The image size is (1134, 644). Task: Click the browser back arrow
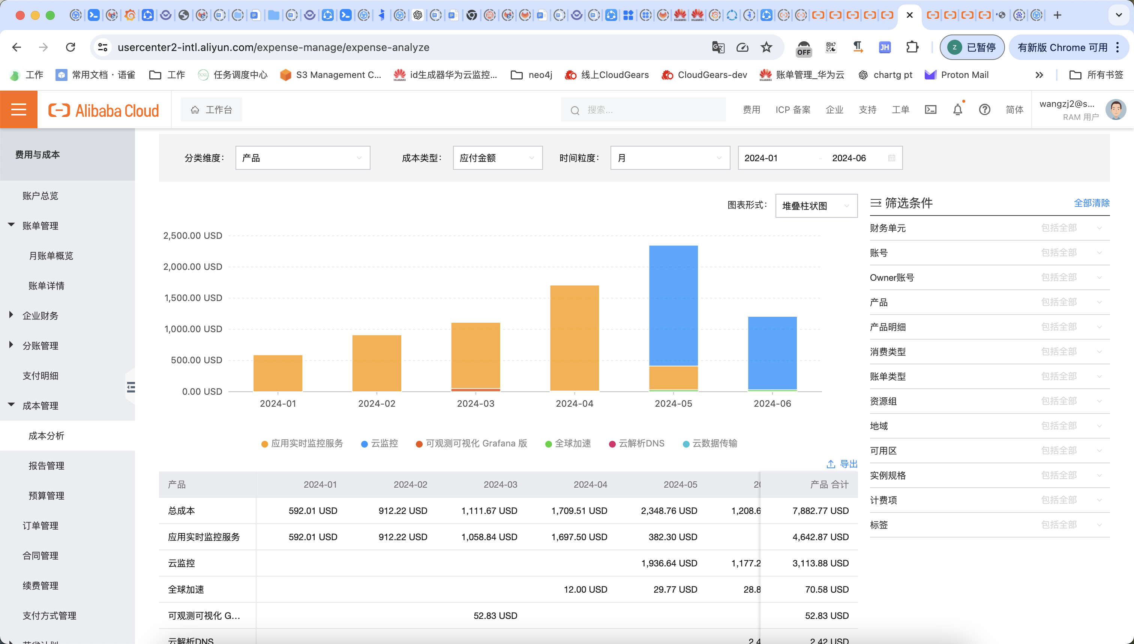(x=17, y=47)
